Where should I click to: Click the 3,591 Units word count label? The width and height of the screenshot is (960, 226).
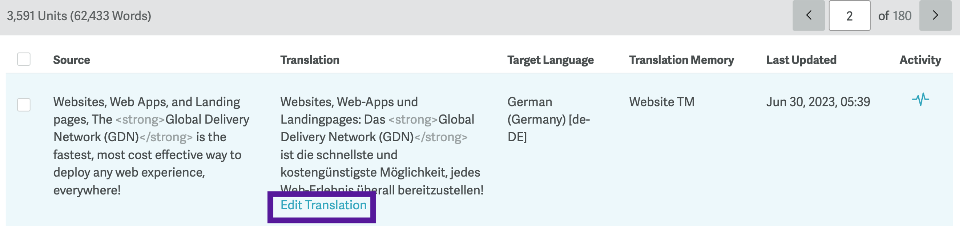(x=79, y=16)
